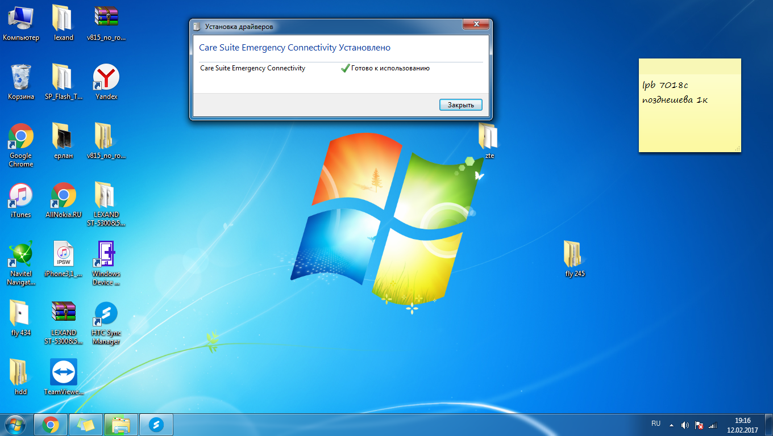Select the iPhone3,1 IPSW firmware file
Viewport: 773px width, 436px height.
pyautogui.click(x=64, y=255)
